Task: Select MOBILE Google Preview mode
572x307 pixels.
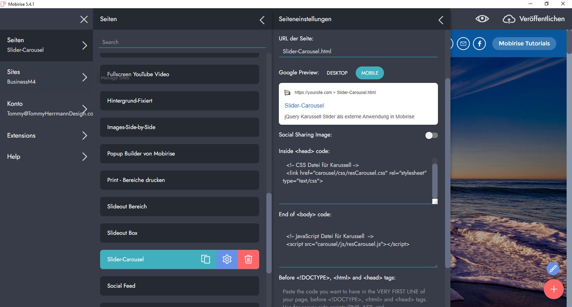Action: click(370, 73)
